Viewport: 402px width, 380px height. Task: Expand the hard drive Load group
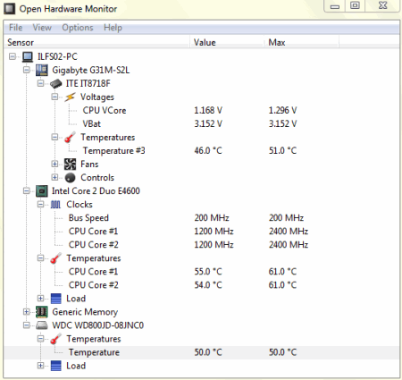pyautogui.click(x=40, y=366)
